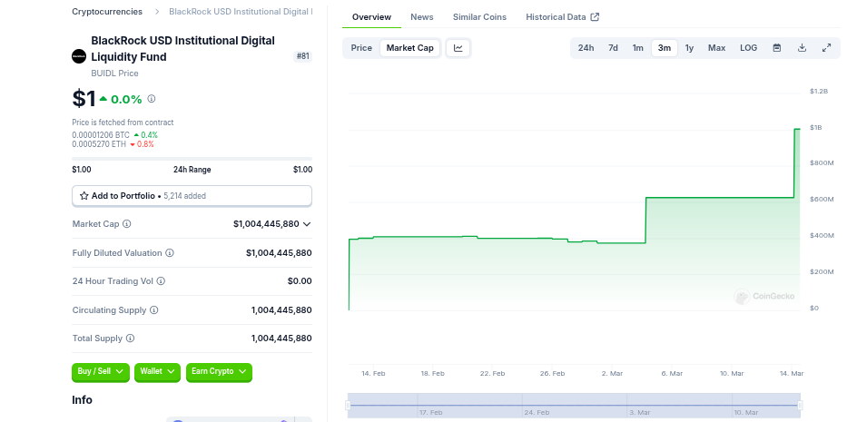Expand Market Cap value chevron
Viewport: 857px width, 422px height.
[x=307, y=224]
